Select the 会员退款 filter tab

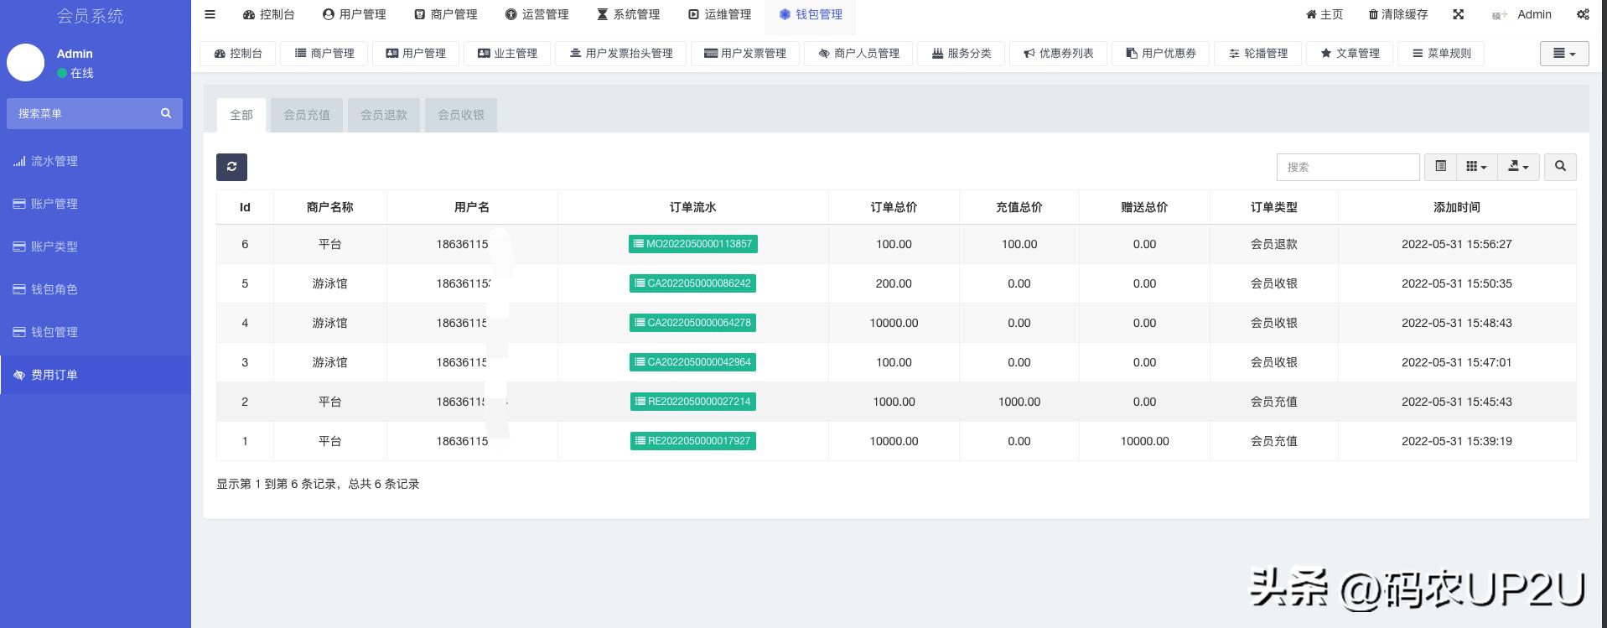384,115
